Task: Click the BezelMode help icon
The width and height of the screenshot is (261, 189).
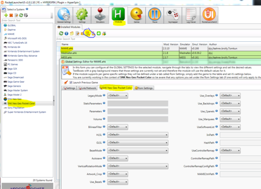Action: 104,150
